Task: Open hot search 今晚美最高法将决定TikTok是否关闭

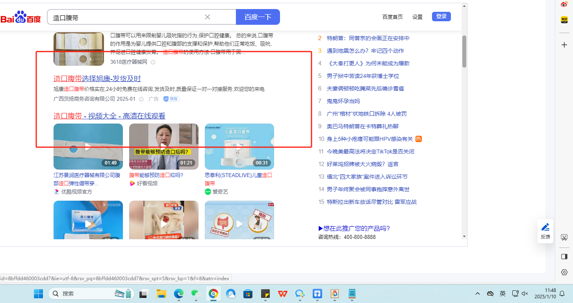Action: coord(371,151)
